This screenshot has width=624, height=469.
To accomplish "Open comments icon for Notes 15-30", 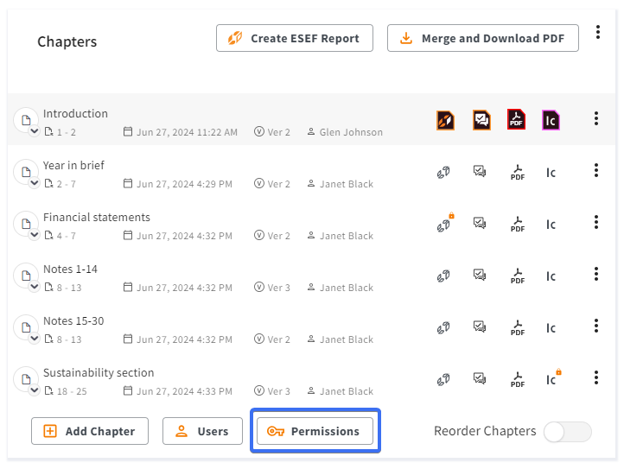I will (x=480, y=327).
